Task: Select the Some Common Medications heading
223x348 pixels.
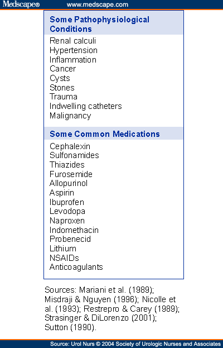Action: click(104, 134)
